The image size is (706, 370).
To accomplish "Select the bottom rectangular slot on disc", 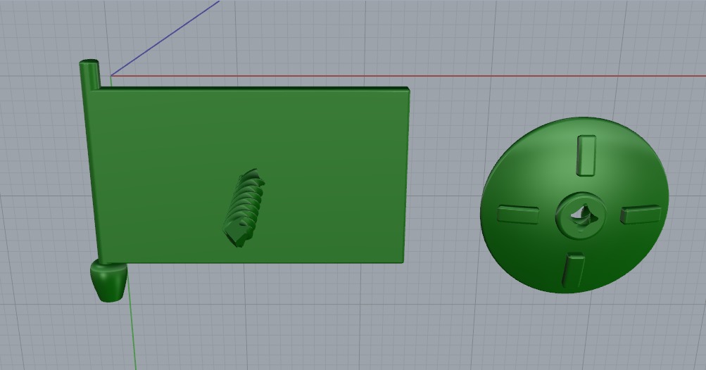I will click(573, 270).
